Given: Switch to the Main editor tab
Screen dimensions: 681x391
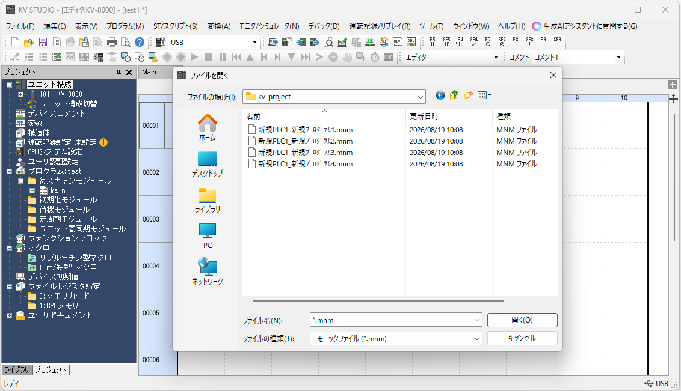Looking at the screenshot, I should click(x=149, y=73).
